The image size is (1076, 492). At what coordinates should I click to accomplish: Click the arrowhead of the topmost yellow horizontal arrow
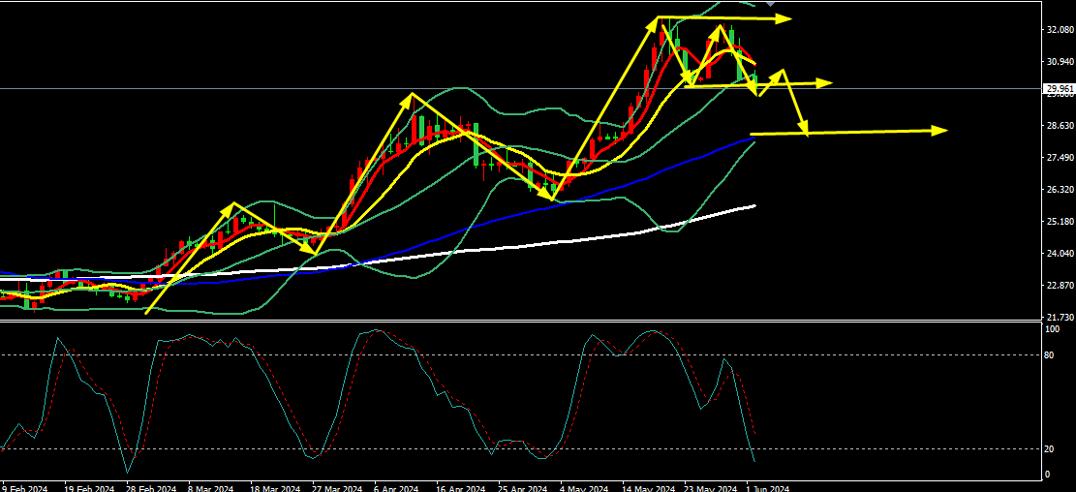click(x=786, y=18)
